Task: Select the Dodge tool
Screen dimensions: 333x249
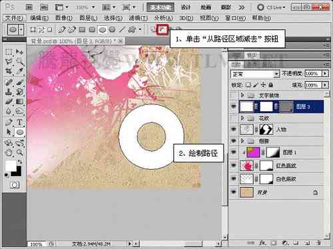Action: pos(19,111)
